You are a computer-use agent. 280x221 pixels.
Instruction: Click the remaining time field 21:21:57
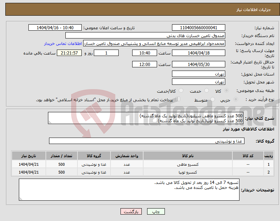(69, 53)
